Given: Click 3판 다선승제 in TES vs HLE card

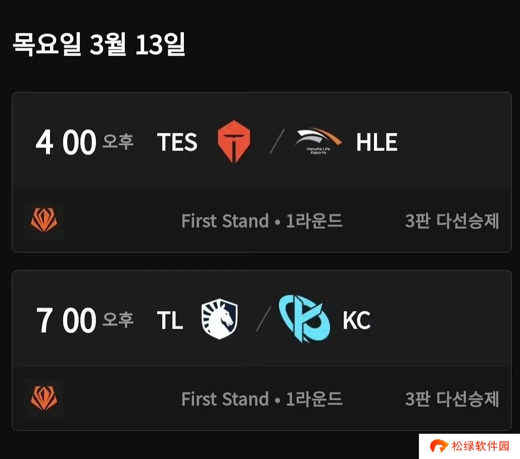Looking at the screenshot, I should [452, 221].
